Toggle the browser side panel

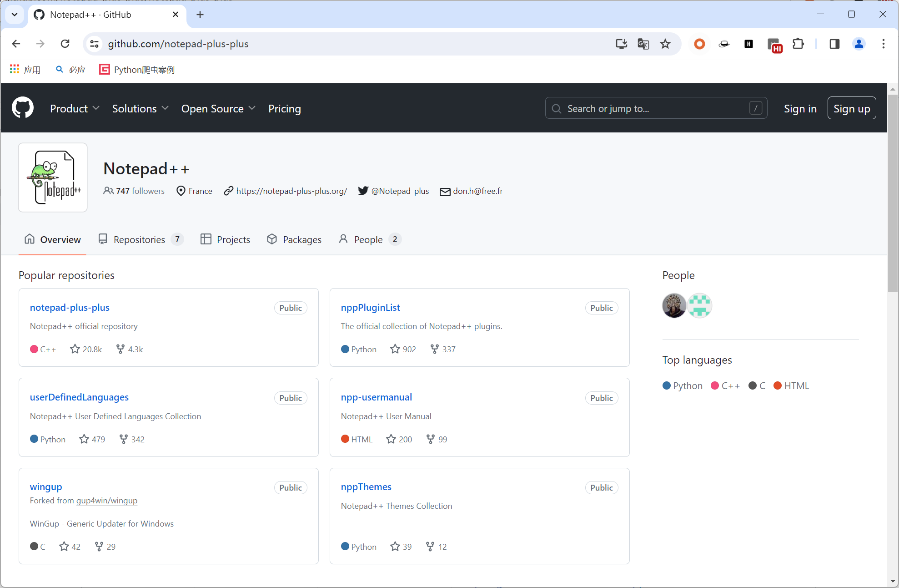834,44
